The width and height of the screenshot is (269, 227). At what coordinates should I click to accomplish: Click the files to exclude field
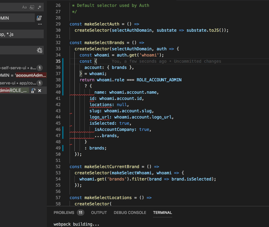pyautogui.click(x=17, y=50)
